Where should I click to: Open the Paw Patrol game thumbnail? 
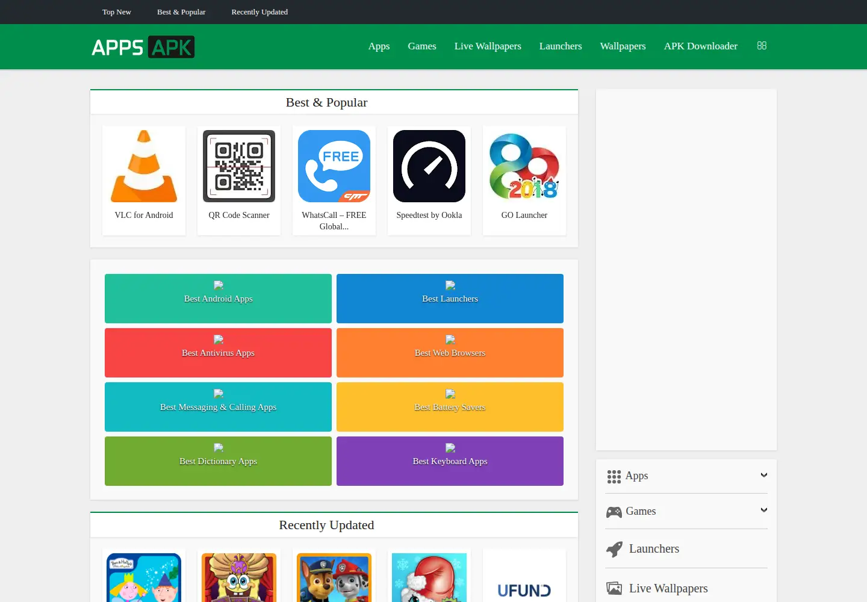334,578
